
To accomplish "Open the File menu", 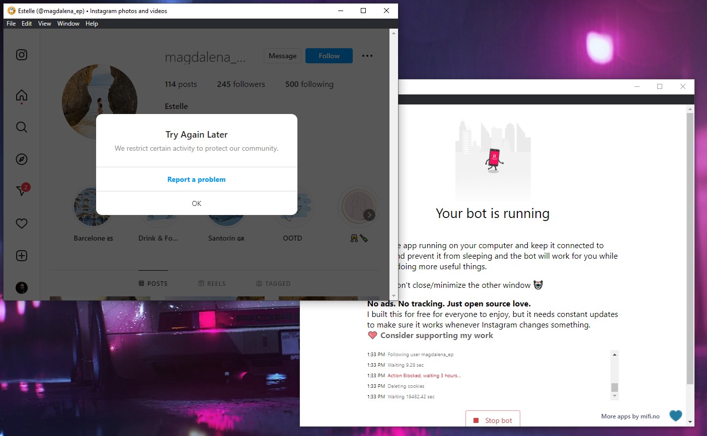I will click(x=11, y=24).
